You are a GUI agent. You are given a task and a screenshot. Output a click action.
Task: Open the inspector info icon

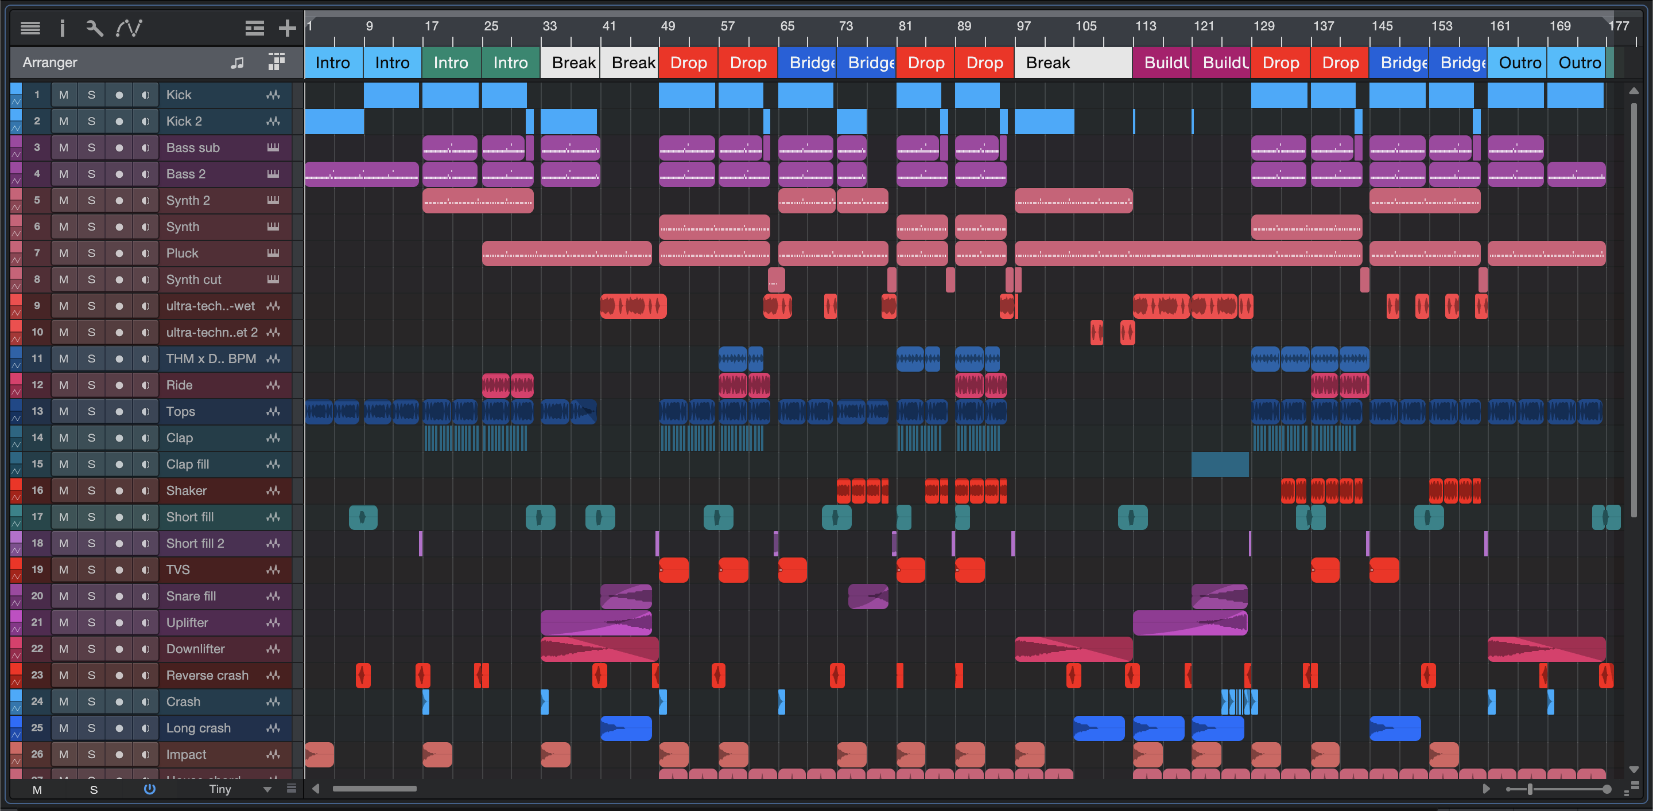tap(62, 28)
